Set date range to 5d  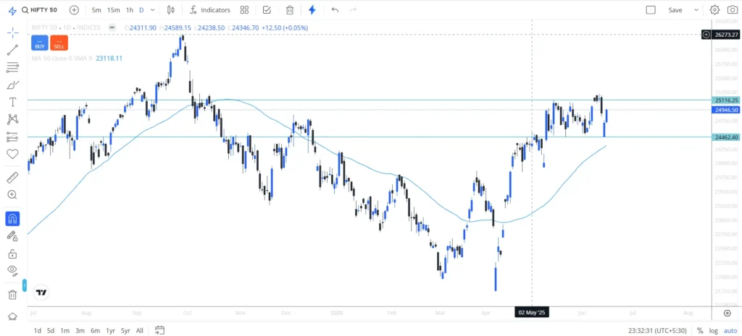(x=51, y=330)
